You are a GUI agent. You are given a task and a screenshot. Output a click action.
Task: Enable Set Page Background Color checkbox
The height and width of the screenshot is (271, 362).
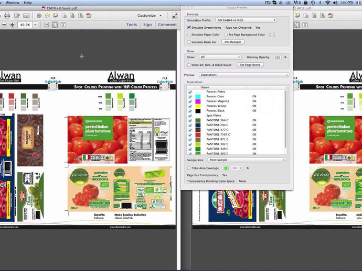(x=226, y=35)
